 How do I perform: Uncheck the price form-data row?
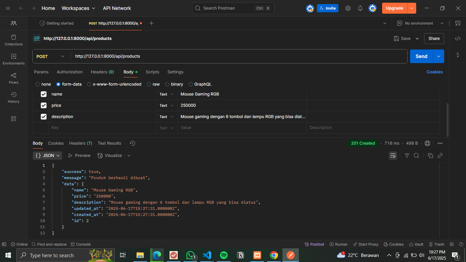(43, 105)
